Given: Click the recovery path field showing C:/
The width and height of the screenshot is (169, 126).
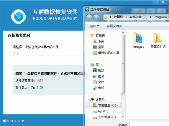Looking at the screenshot, I should [48, 53].
